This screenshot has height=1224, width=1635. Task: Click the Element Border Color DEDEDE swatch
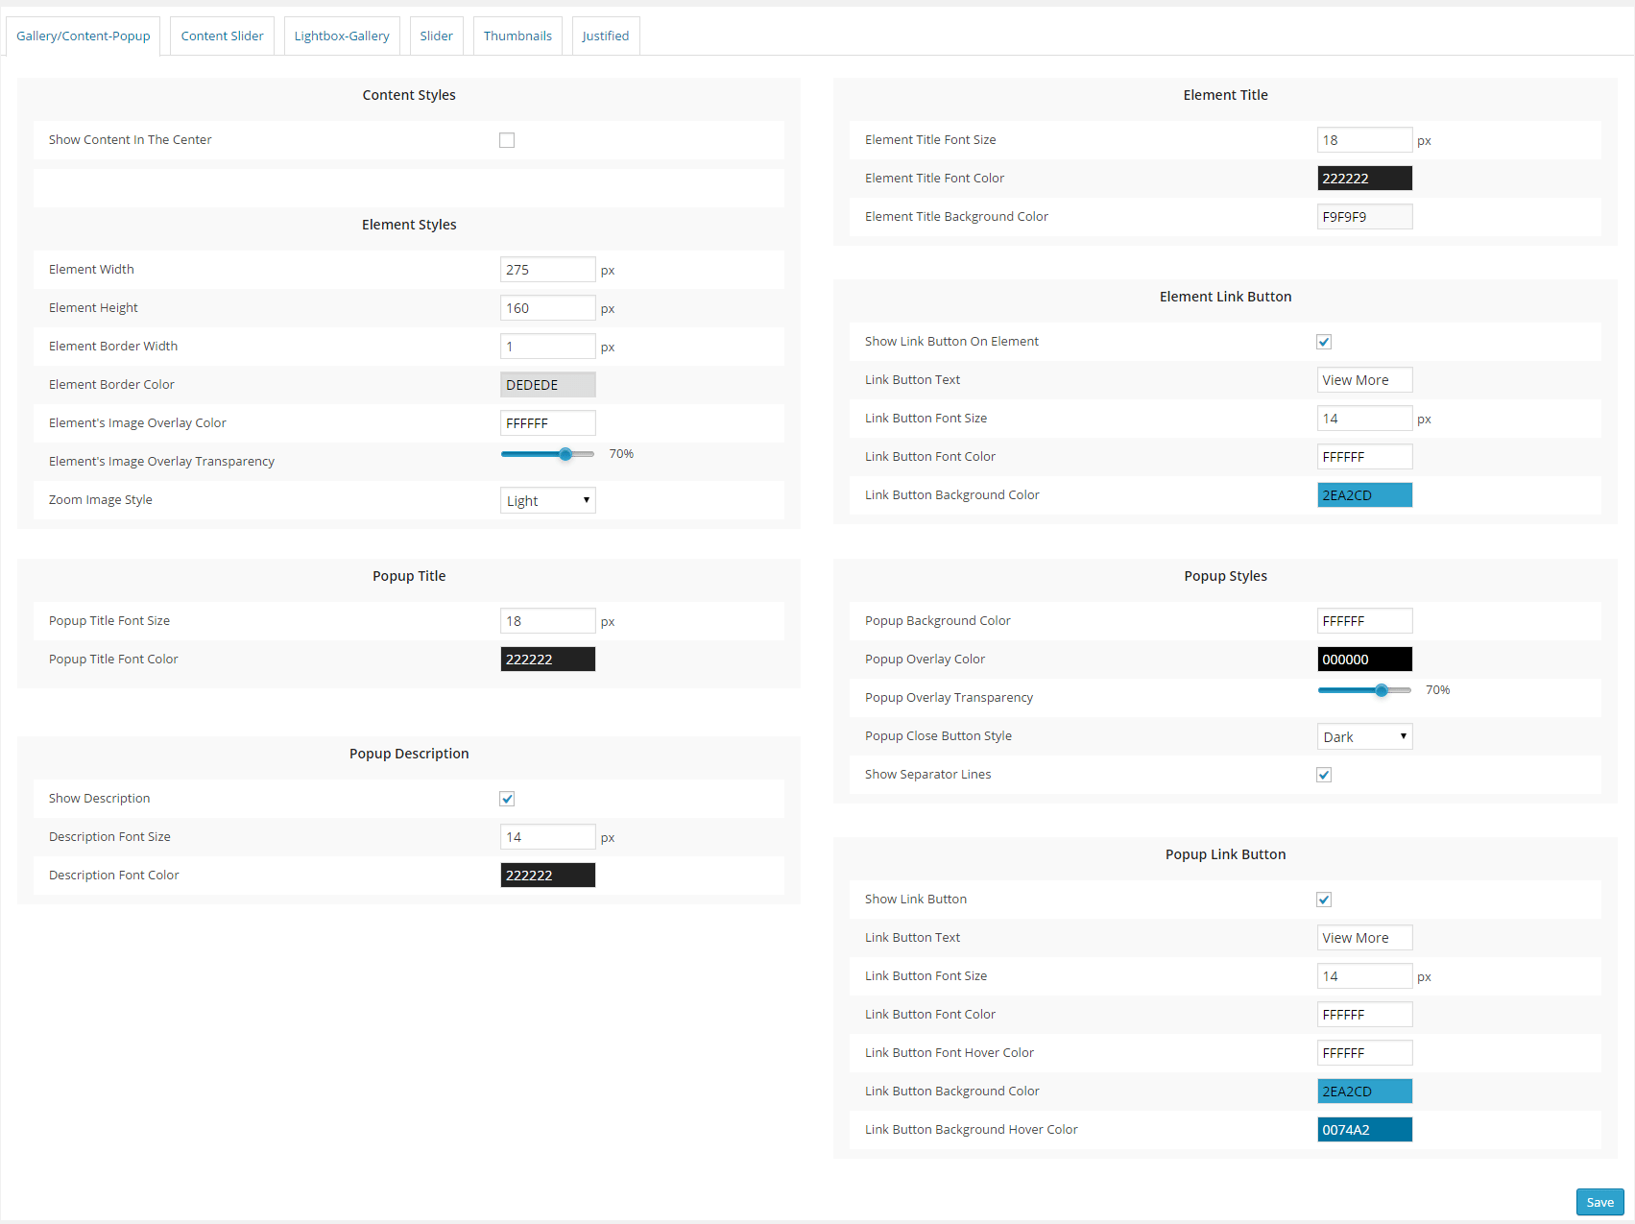click(x=547, y=385)
